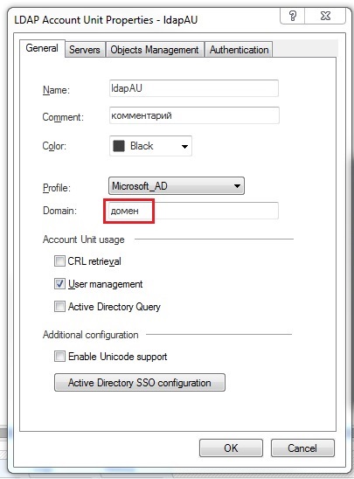Expand the Microsoft_AD Profile dropdown

coord(177,185)
